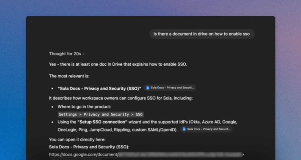Click the 'Yes - there is at least one doc' sentence
The height and width of the screenshot is (160, 301).
click(118, 64)
